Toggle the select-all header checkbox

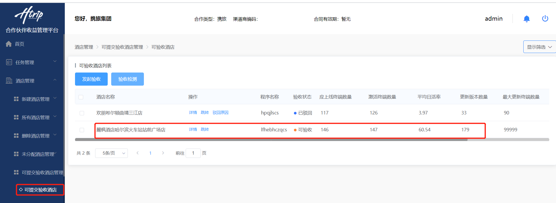(x=81, y=97)
